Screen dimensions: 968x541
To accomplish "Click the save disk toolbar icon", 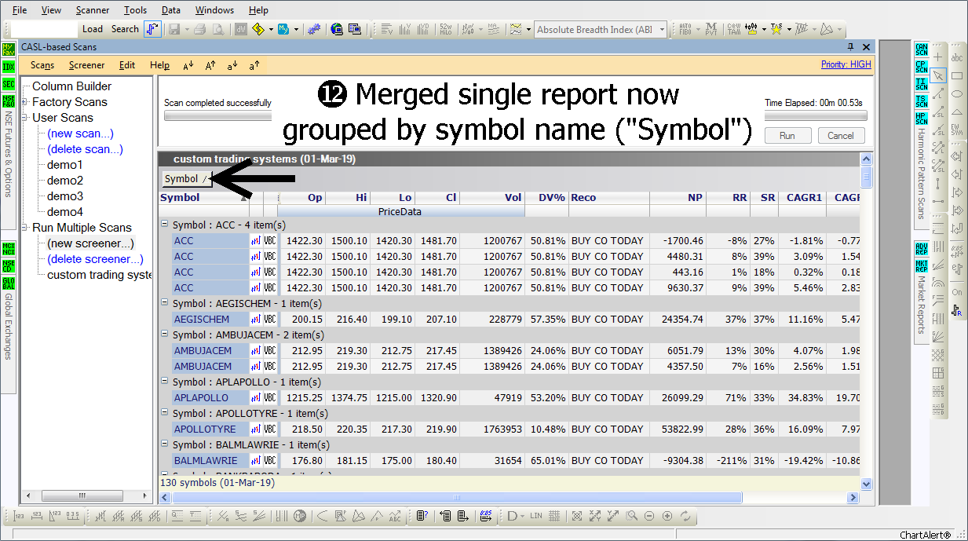I will click(174, 30).
